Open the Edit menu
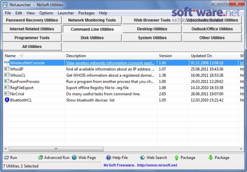 [19, 13]
